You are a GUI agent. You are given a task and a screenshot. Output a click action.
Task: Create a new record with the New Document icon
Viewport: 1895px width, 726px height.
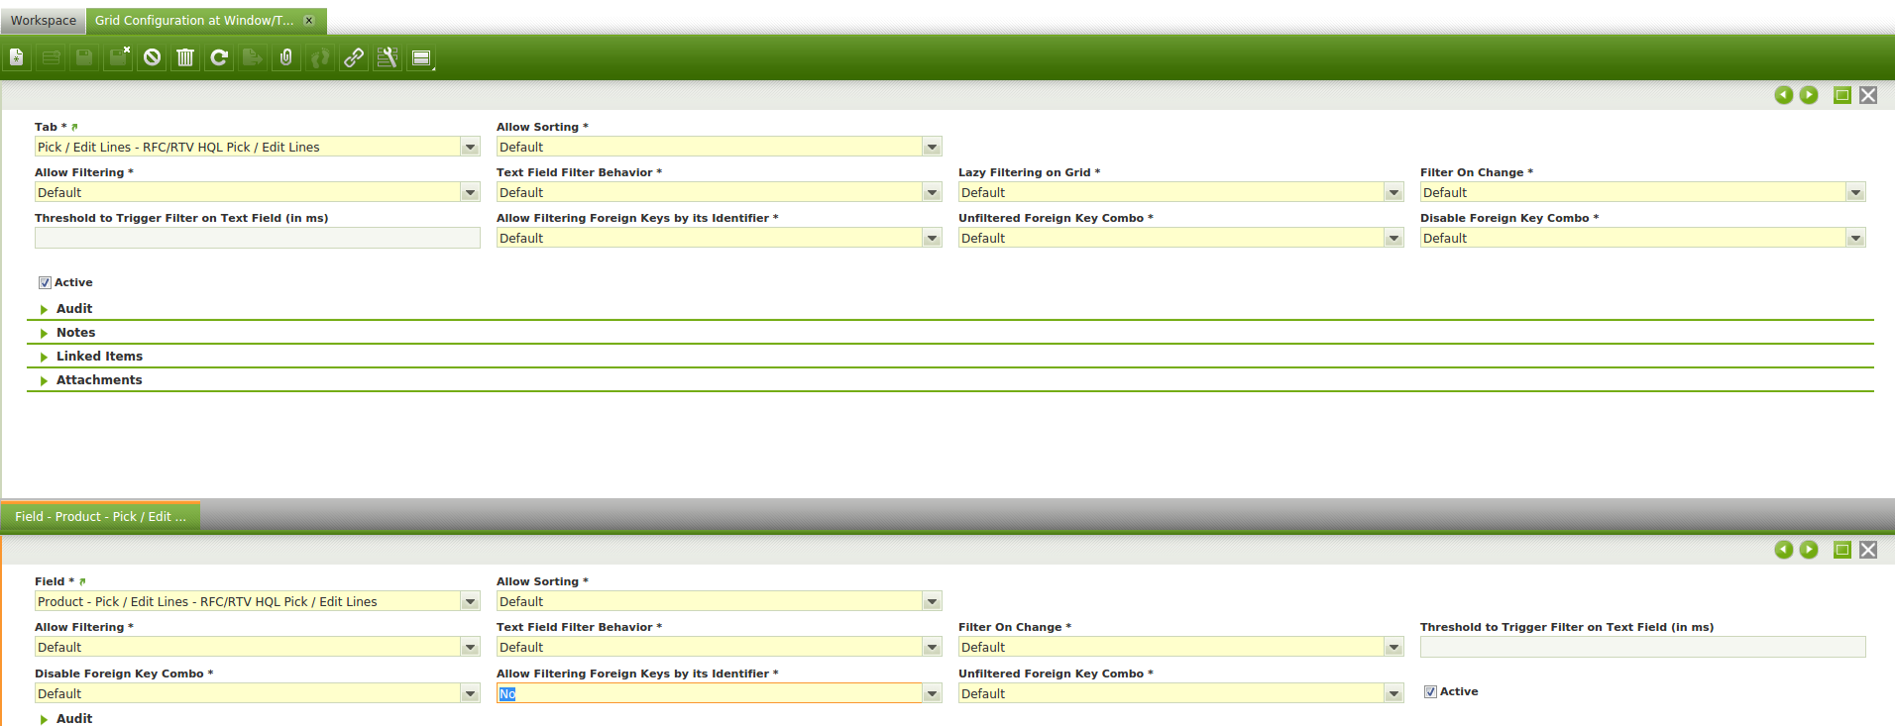pyautogui.click(x=17, y=57)
